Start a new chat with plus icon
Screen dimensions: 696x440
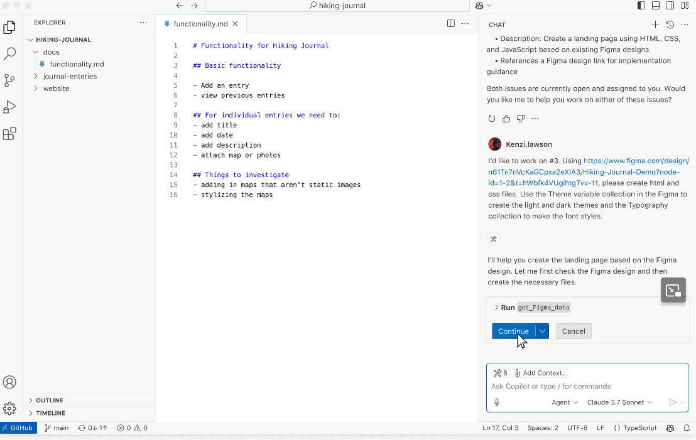[x=655, y=24]
